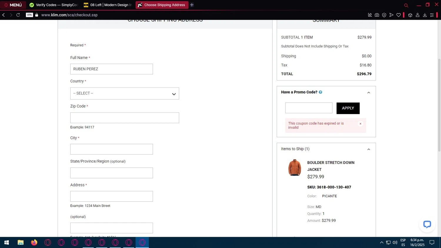
Task: Click the Example: 94117 hint text
Action: [x=82, y=127]
